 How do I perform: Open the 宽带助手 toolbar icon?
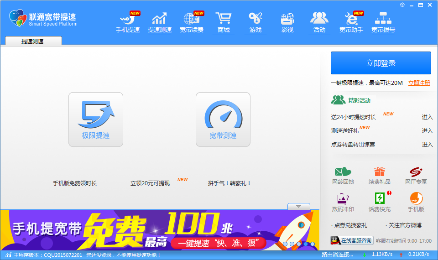(351, 22)
